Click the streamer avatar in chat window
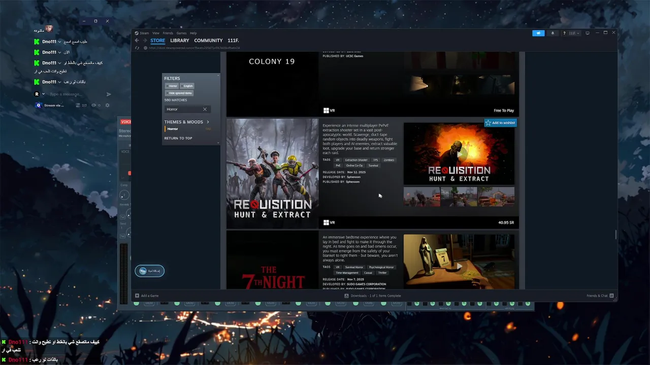 pos(49,29)
